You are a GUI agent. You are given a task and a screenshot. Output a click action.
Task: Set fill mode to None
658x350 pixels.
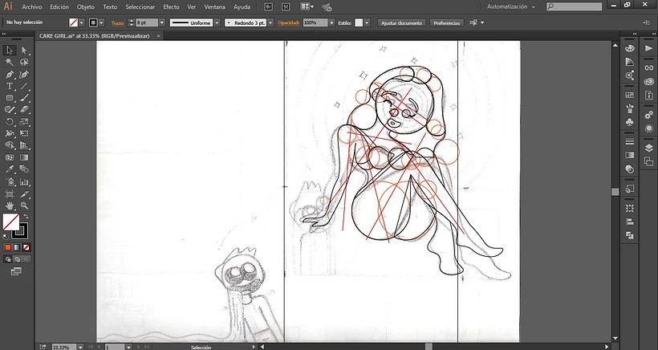26,247
